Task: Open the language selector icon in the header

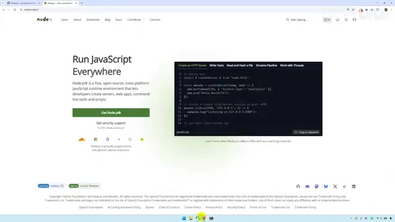Action: click(x=346, y=20)
